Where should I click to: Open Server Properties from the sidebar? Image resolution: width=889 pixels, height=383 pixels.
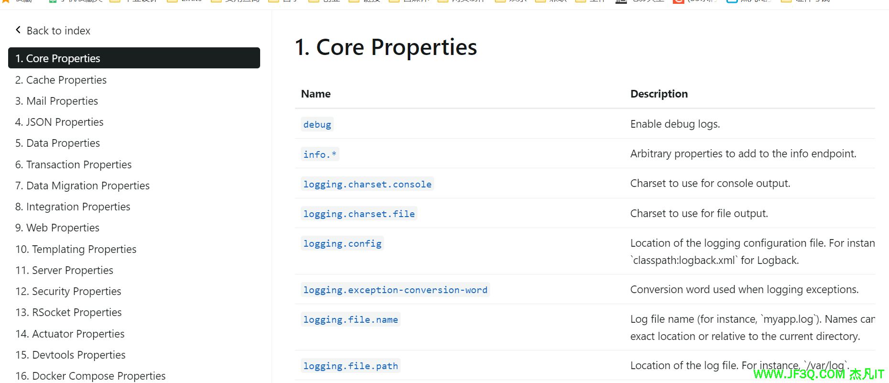click(64, 270)
